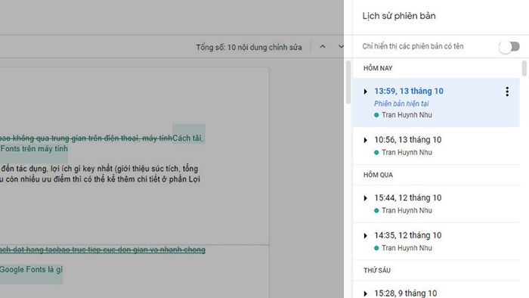This screenshot has width=529, height=298.
Task: Toggle showing only named versions
Action: (x=509, y=47)
